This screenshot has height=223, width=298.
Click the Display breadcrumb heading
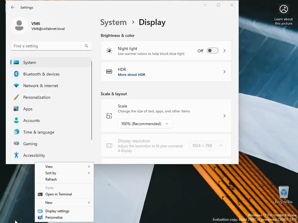[152, 22]
